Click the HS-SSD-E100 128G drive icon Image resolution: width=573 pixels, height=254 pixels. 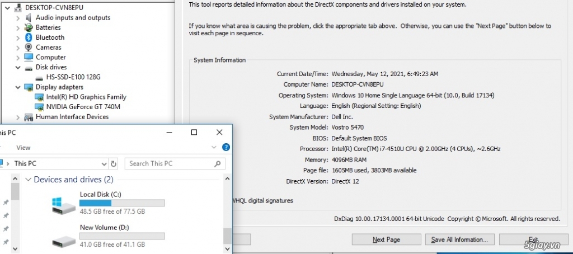pyautogui.click(x=39, y=77)
